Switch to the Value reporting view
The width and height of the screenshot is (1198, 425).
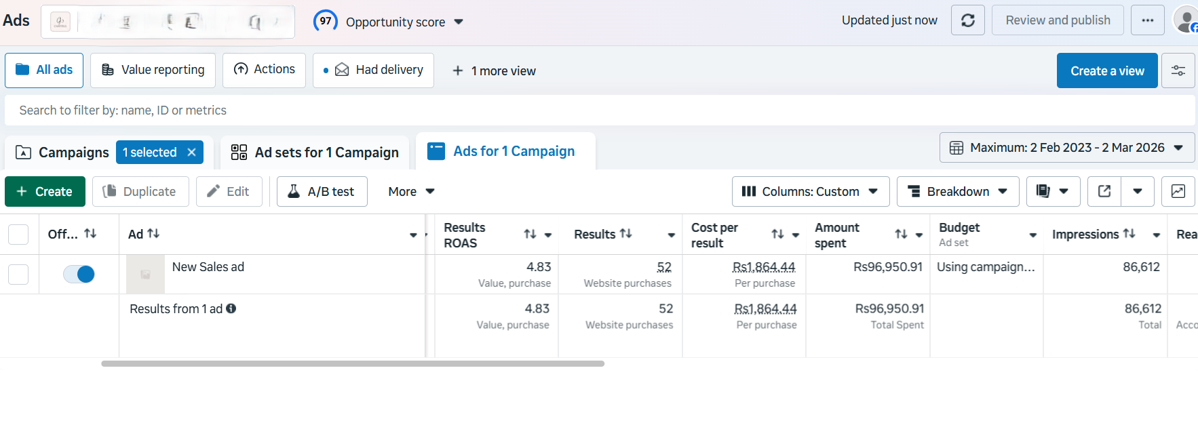[x=153, y=70]
